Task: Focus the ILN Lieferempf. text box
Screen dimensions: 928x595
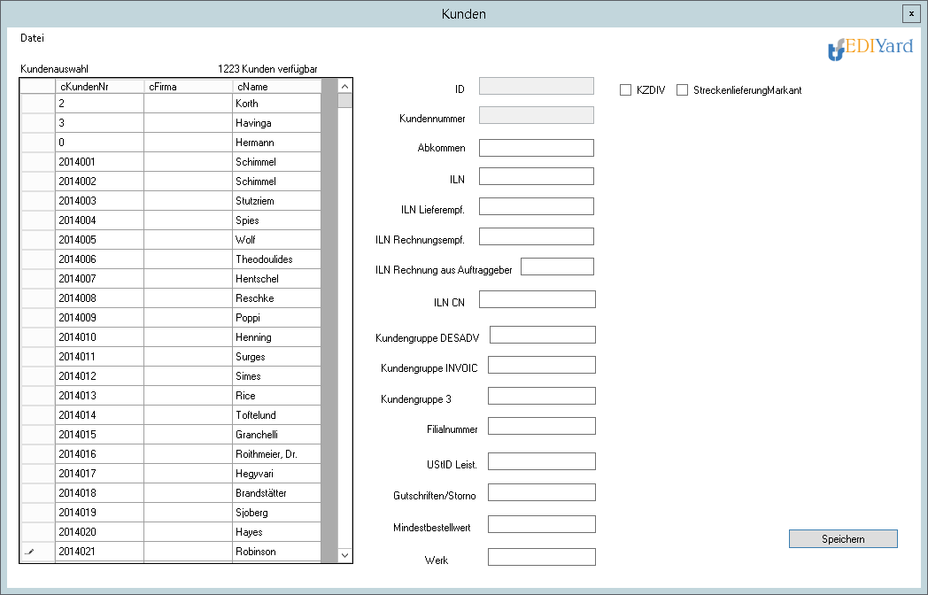Action: tap(536, 206)
